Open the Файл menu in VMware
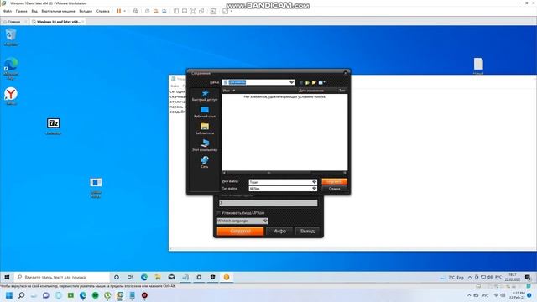The image size is (537, 302). pos(8,11)
